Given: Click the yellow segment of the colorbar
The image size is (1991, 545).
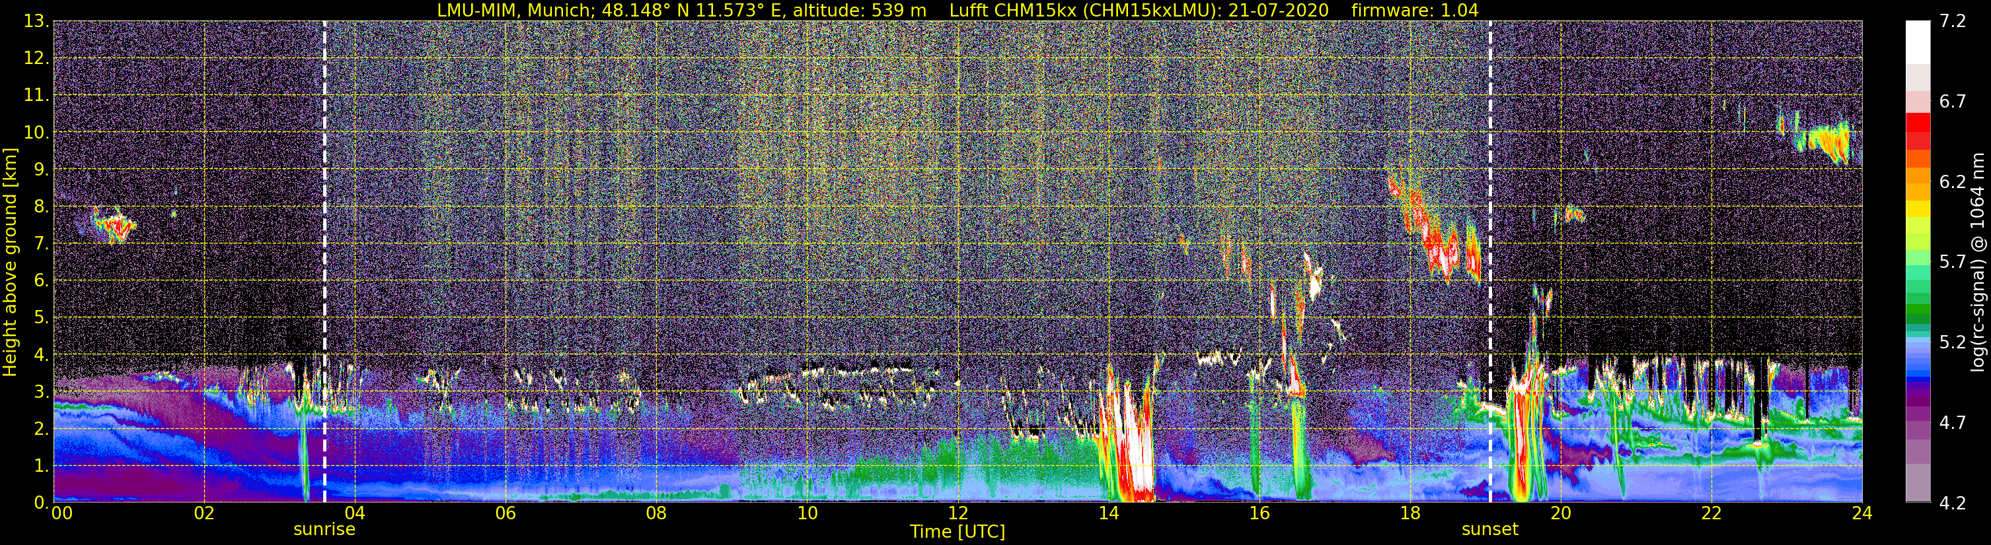Looking at the screenshot, I should point(1918,208).
